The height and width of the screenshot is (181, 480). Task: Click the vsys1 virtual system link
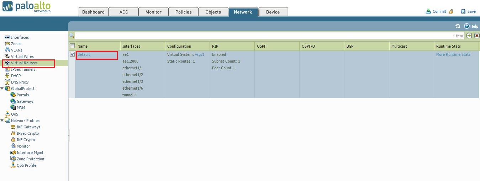pos(200,54)
